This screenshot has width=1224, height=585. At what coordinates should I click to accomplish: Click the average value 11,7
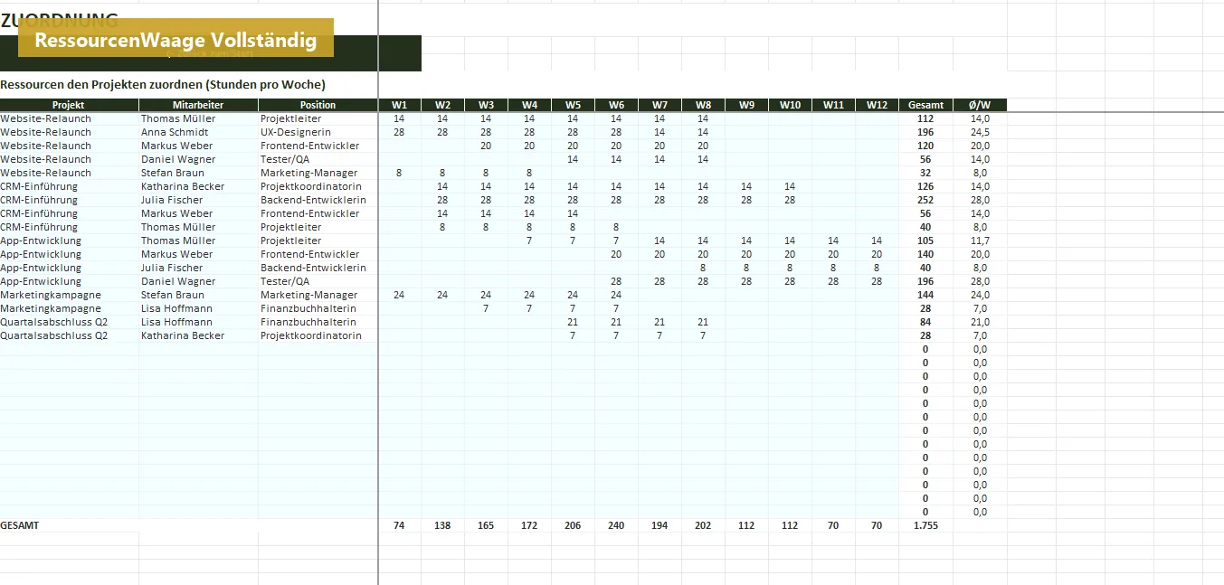coord(980,241)
